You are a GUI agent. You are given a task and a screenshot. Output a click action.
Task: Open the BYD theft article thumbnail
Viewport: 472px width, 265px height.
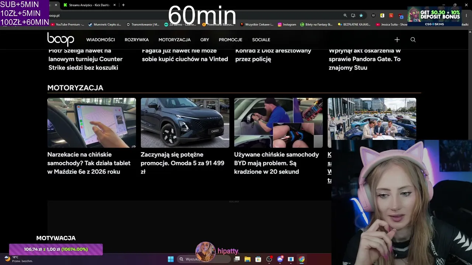click(278, 123)
